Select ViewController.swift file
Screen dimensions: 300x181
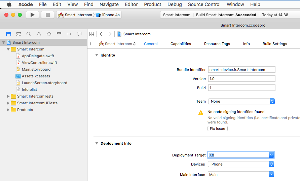[x=39, y=63]
